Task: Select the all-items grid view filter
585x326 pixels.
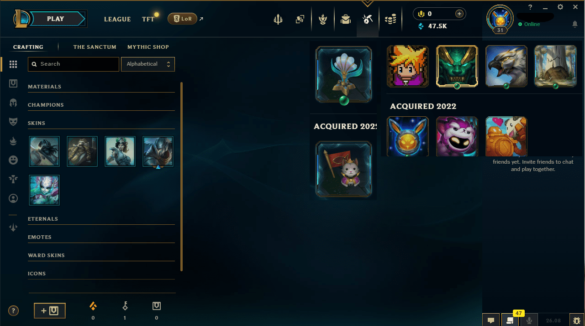Action: [13, 65]
